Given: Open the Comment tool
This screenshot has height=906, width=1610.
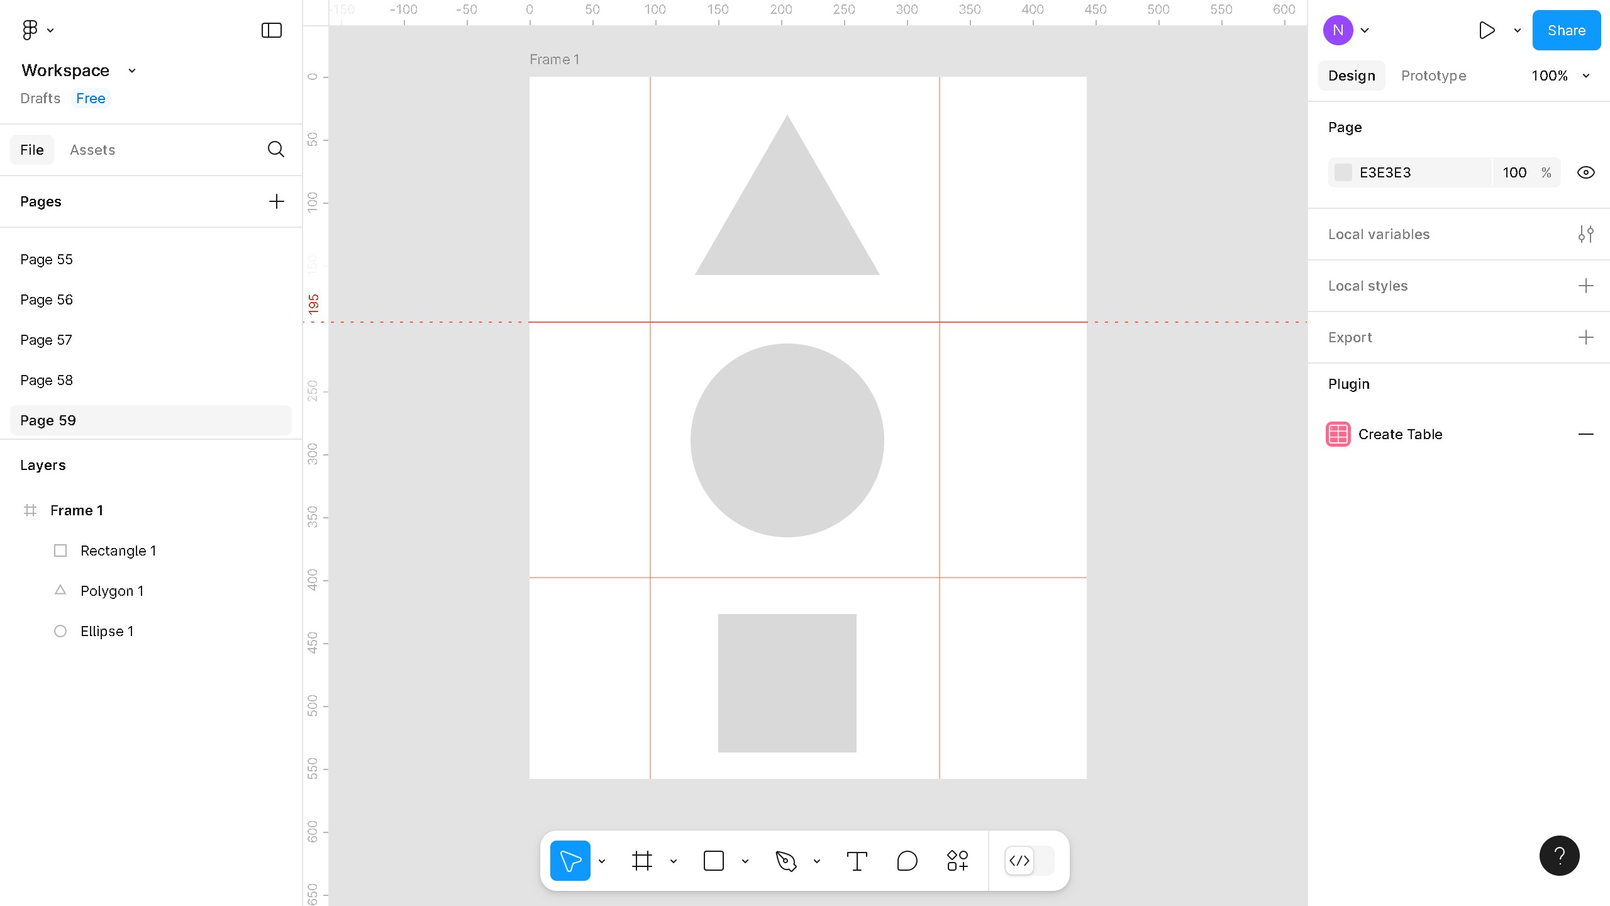Looking at the screenshot, I should [907, 861].
